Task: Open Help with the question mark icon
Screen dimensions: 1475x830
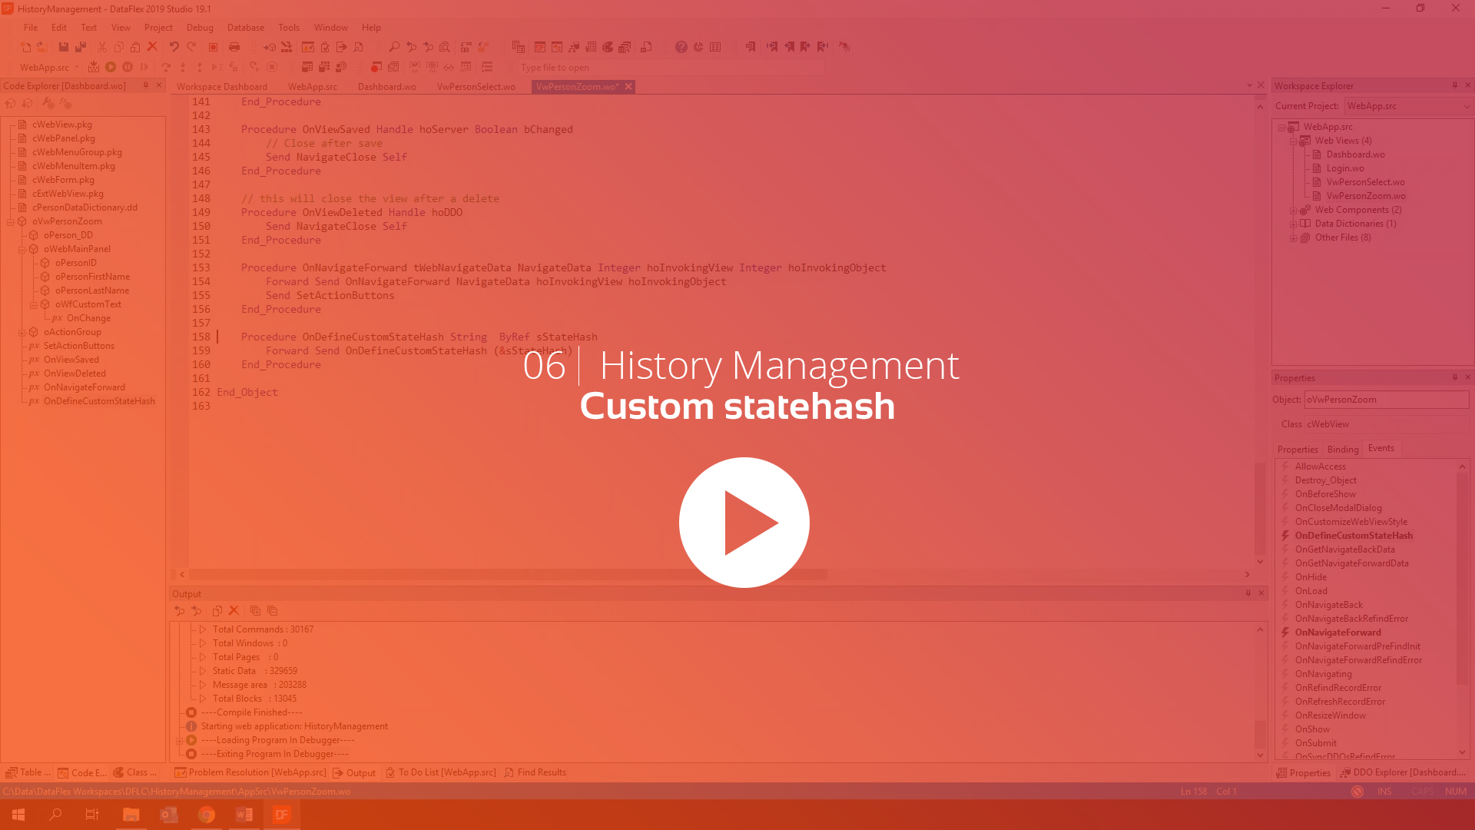Action: point(681,47)
